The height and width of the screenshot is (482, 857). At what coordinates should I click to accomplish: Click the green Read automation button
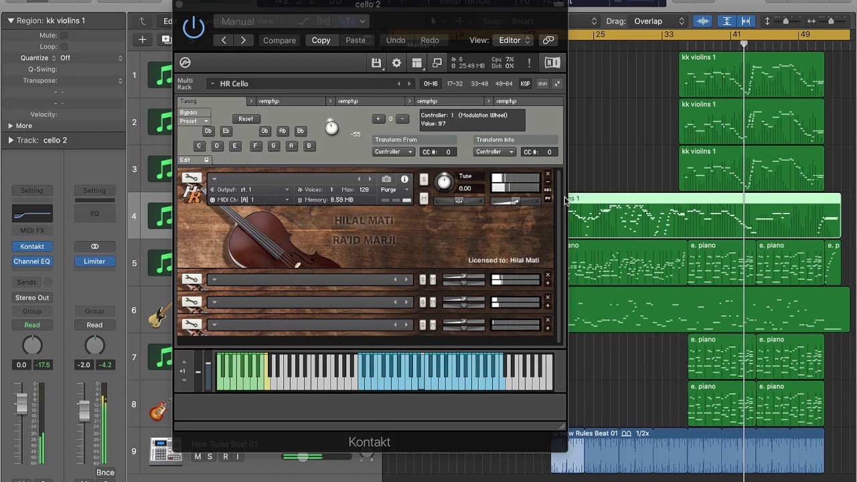tap(31, 325)
